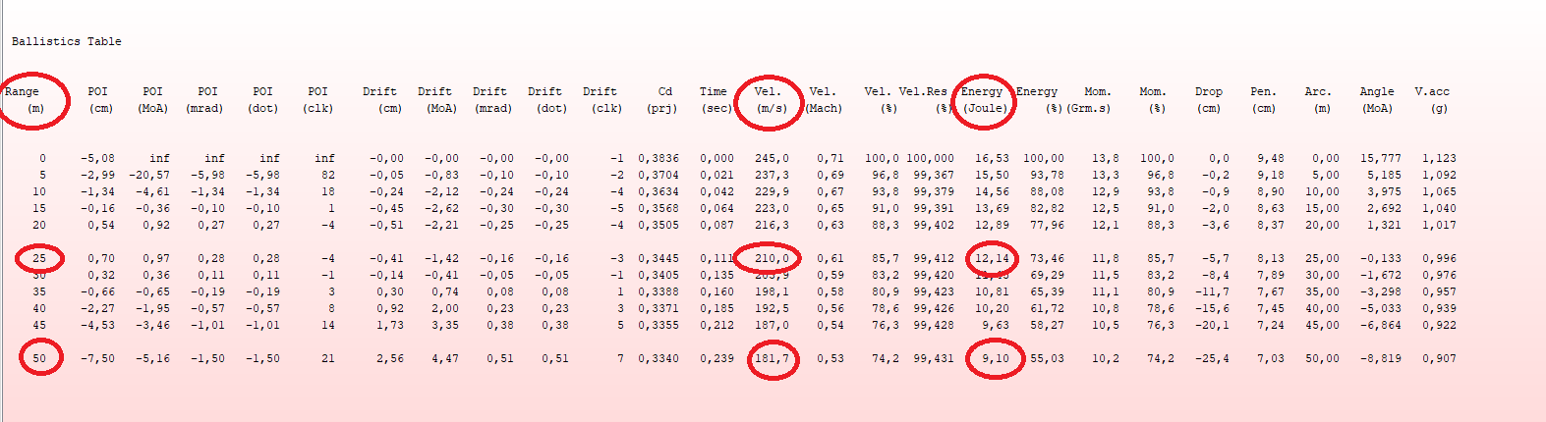
Task: Select the circled velocity value 181,7
Action: tap(772, 359)
